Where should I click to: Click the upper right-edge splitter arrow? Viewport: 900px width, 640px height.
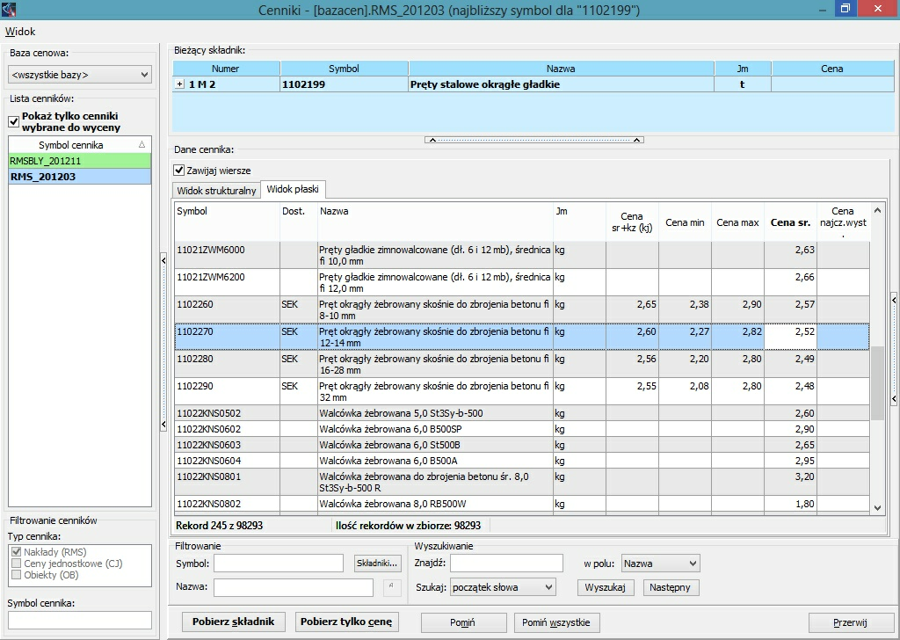tap(894, 300)
